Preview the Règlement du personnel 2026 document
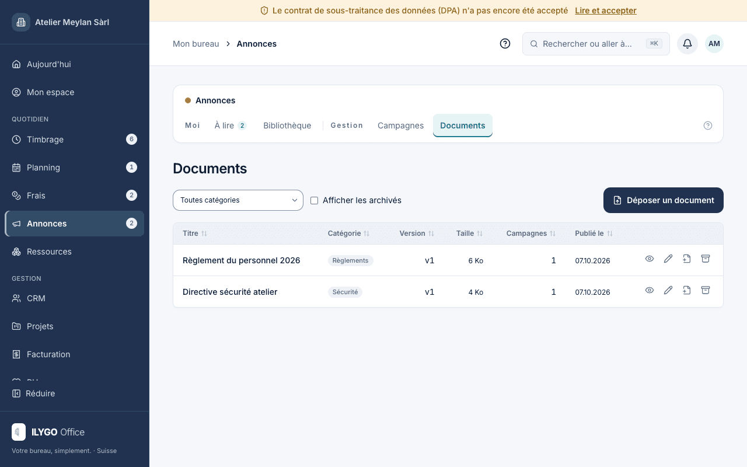Screen dimensions: 747x467 pyautogui.click(x=650, y=259)
